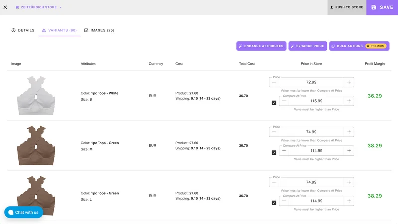Screen dimensions: 398x224
Task: Click the Profit Margin column header
Action: (375, 64)
